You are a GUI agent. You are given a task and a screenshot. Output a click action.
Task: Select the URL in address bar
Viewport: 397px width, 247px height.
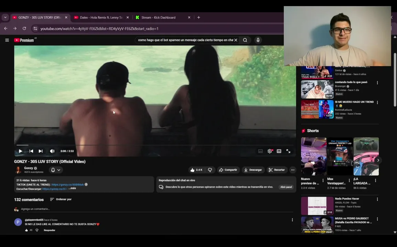(99, 28)
